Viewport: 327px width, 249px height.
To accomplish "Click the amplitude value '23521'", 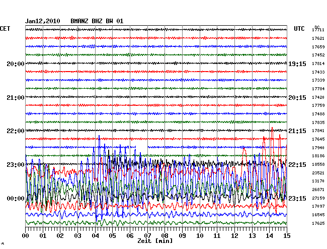I will pos(318,173).
